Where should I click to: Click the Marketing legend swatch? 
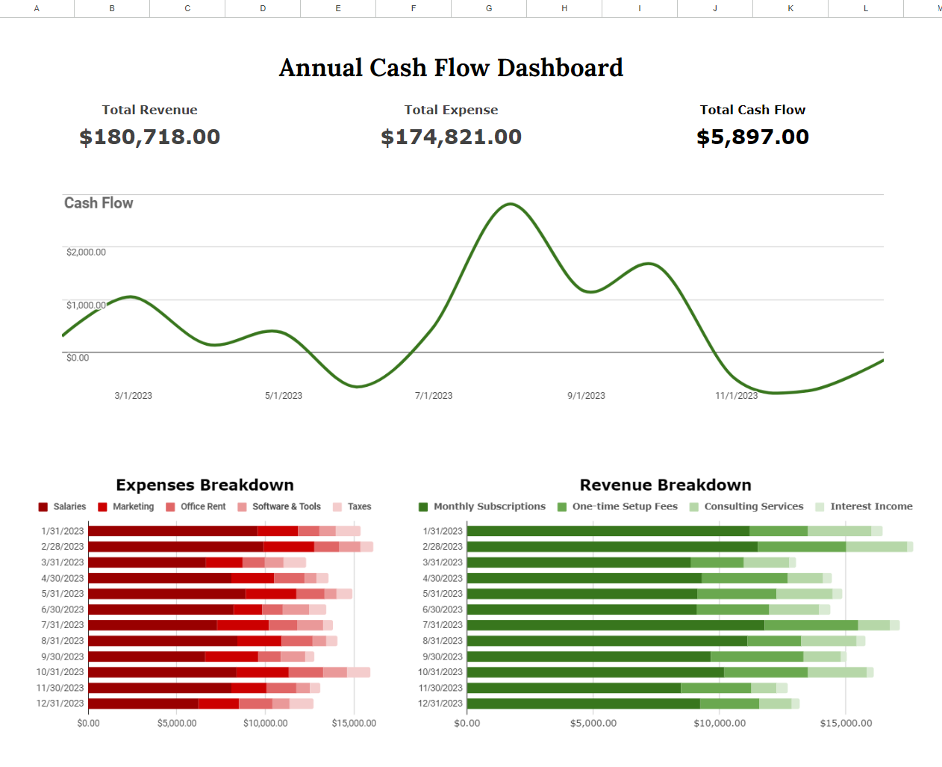pyautogui.click(x=102, y=507)
